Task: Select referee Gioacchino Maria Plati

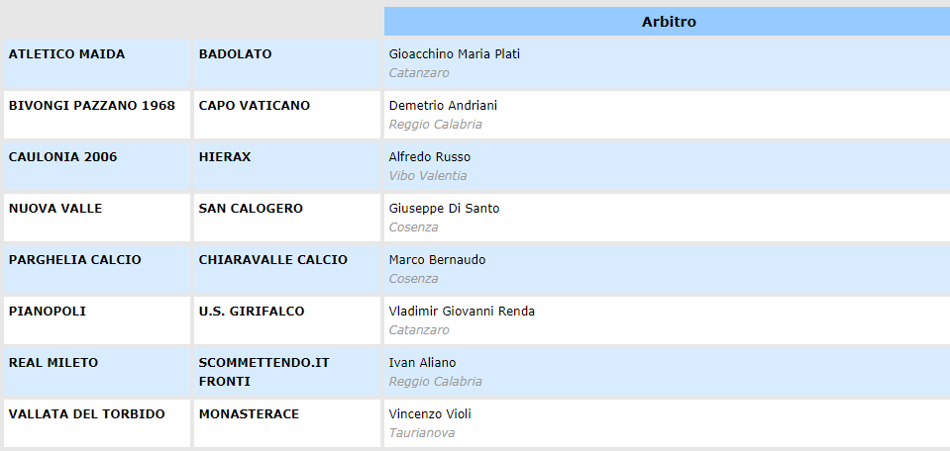Action: click(455, 54)
